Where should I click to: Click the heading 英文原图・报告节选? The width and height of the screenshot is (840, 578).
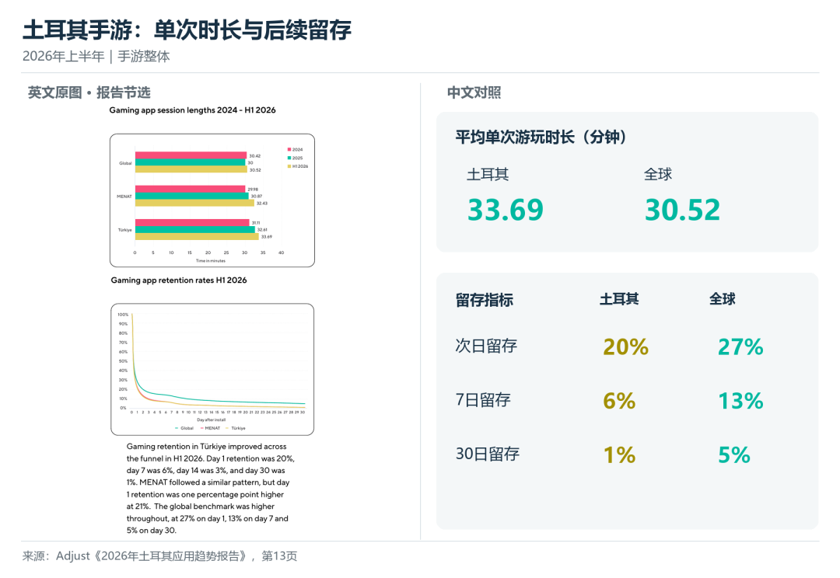[x=89, y=92]
